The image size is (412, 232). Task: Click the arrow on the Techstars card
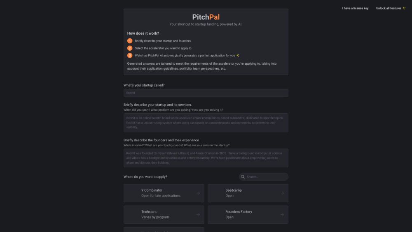click(x=198, y=214)
